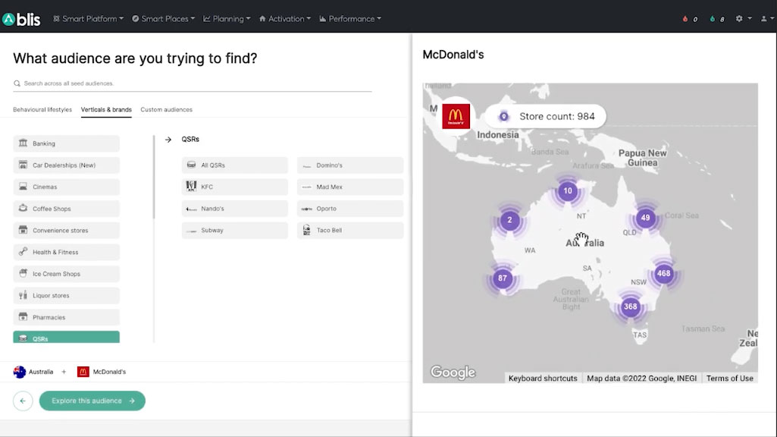Click the search magnifier icon
Image resolution: width=777 pixels, height=437 pixels.
[17, 83]
